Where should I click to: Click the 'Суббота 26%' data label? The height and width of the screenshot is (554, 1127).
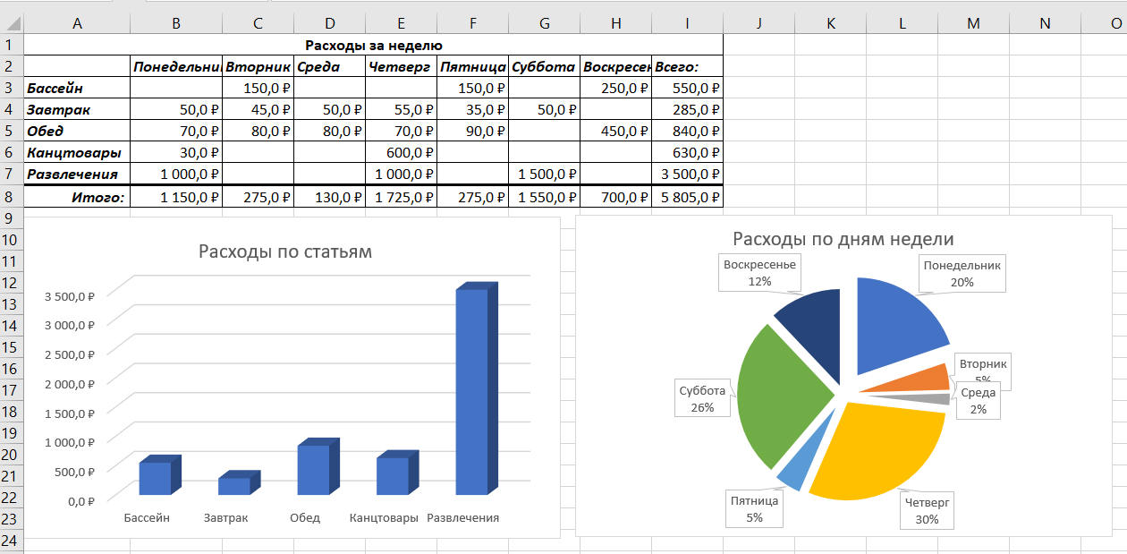pos(702,399)
